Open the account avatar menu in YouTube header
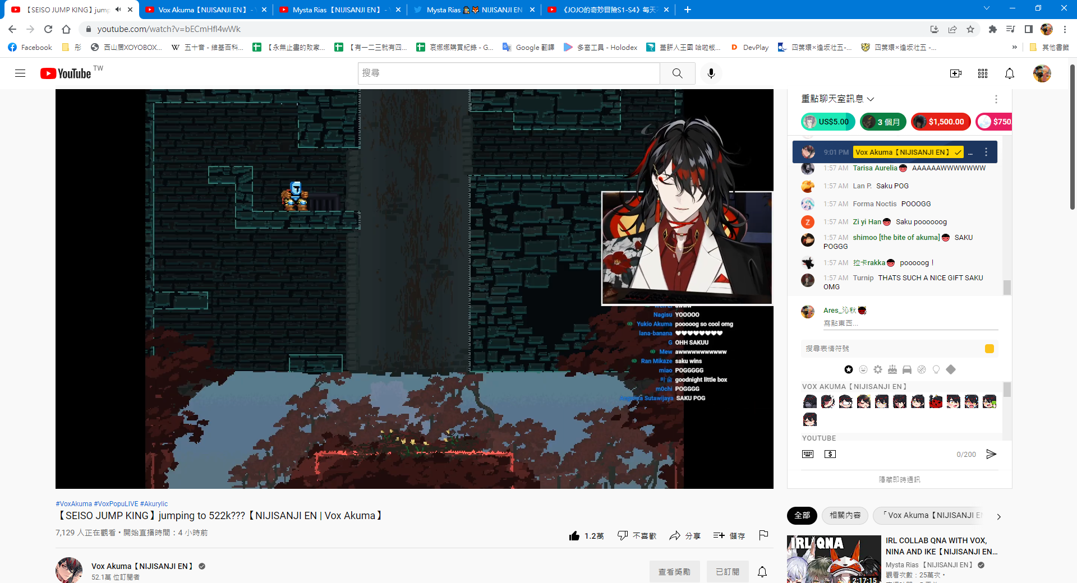The height and width of the screenshot is (583, 1077). click(x=1042, y=73)
